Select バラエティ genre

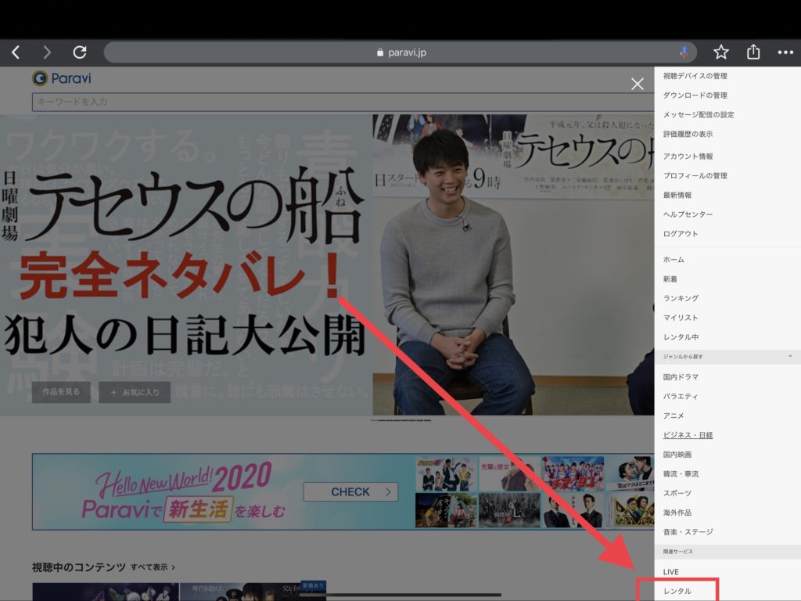click(x=680, y=397)
